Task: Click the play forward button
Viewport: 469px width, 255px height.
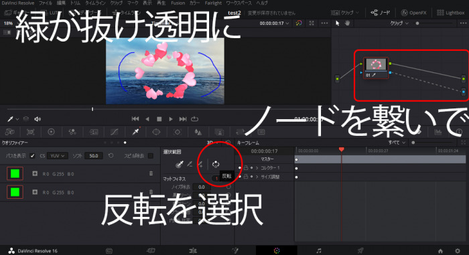Action: pyautogui.click(x=171, y=119)
